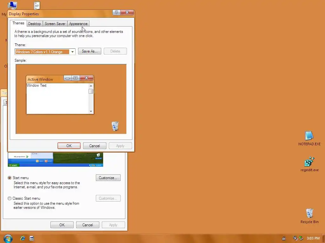The width and height of the screenshot is (325, 243).
Task: Select the Start menu radio option
Action: click(10, 178)
